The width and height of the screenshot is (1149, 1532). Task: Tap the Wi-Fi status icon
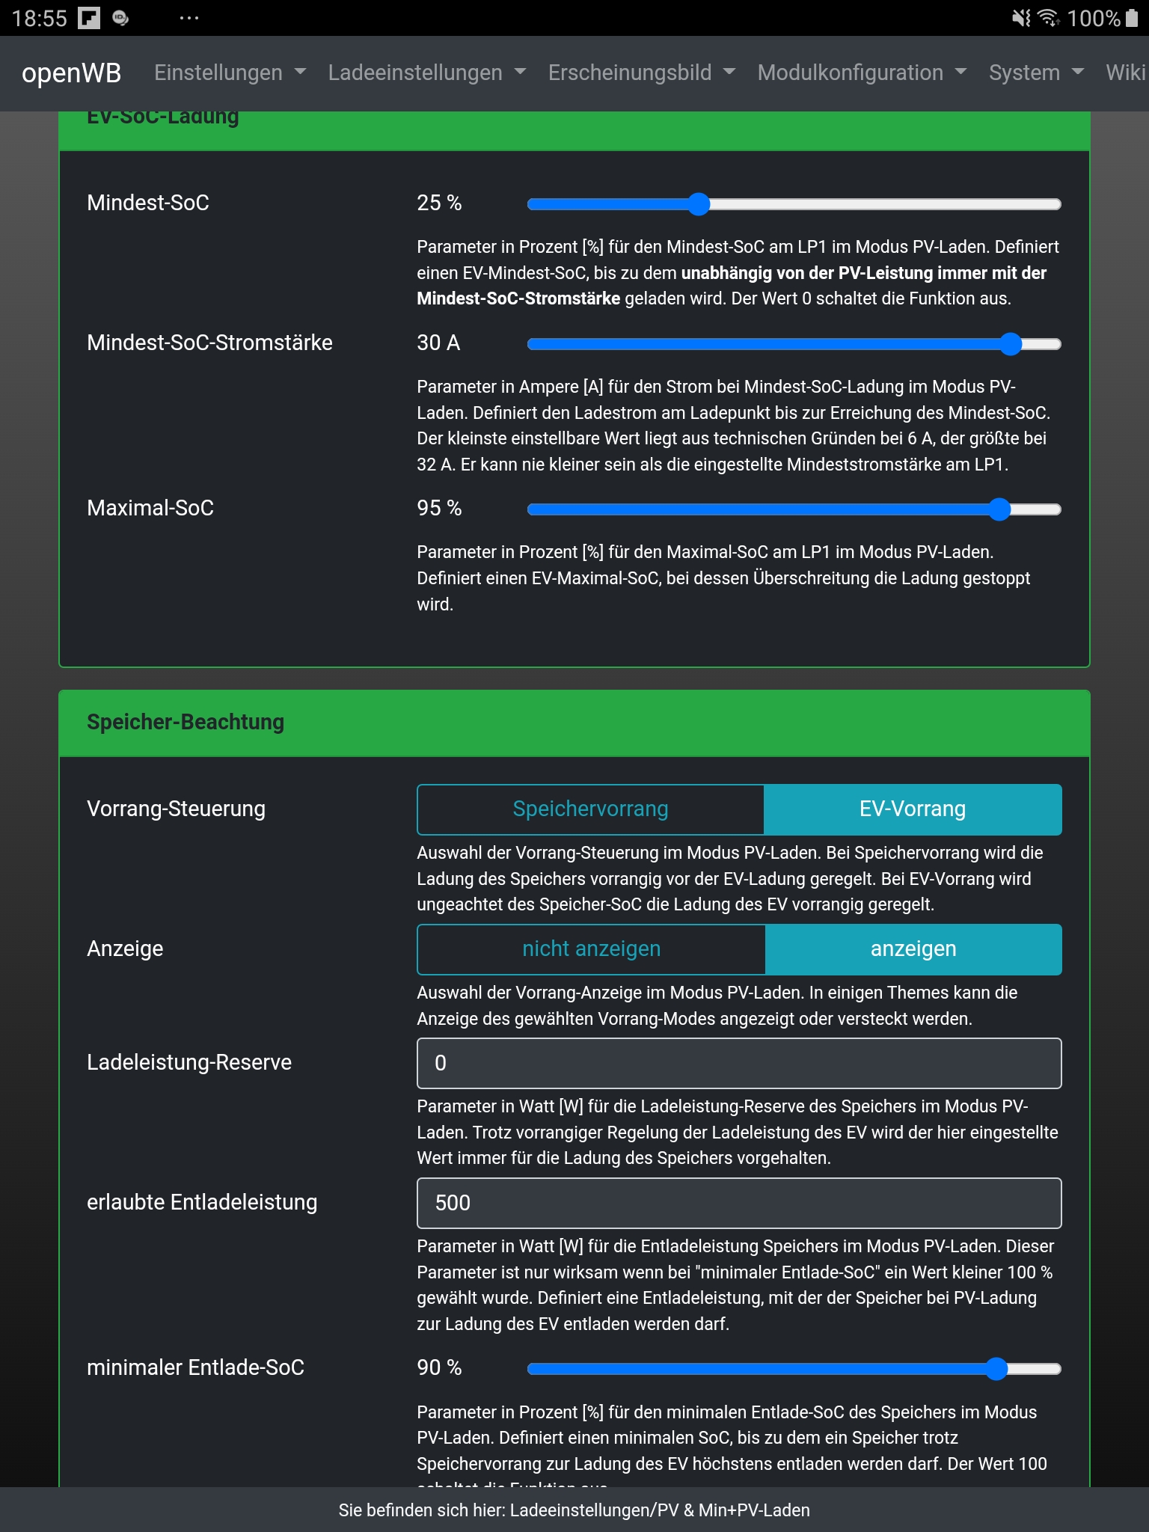1049,18
